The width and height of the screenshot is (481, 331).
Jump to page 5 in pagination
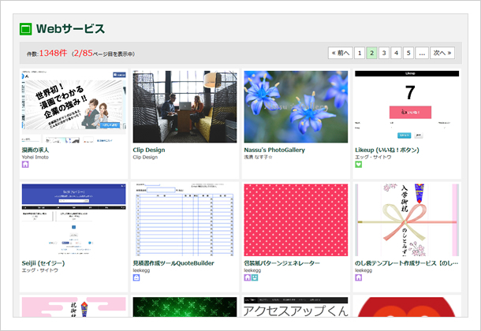[x=408, y=53]
